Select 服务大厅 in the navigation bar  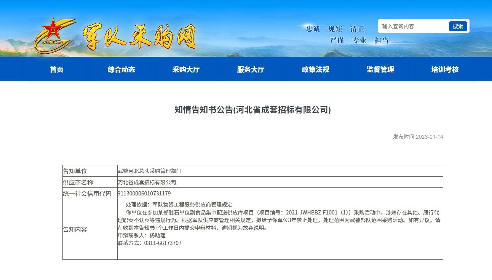point(251,69)
